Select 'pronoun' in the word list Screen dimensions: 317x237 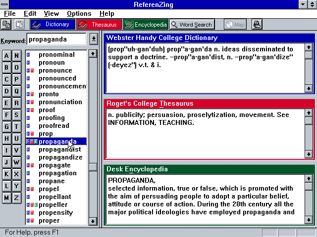click(56, 63)
